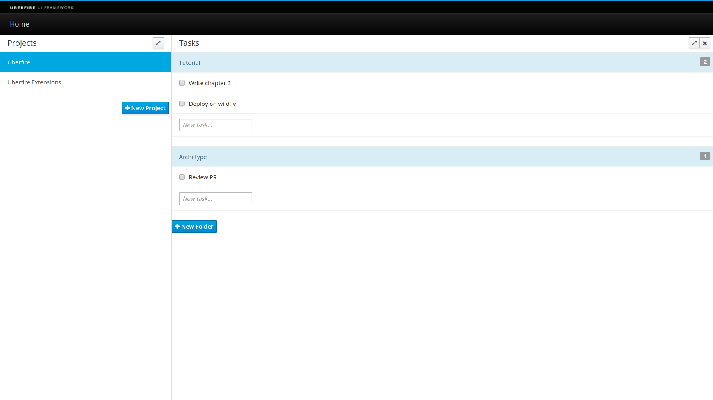713x400 pixels.
Task: Focus the Tutorial folder New task field
Action: click(x=216, y=125)
